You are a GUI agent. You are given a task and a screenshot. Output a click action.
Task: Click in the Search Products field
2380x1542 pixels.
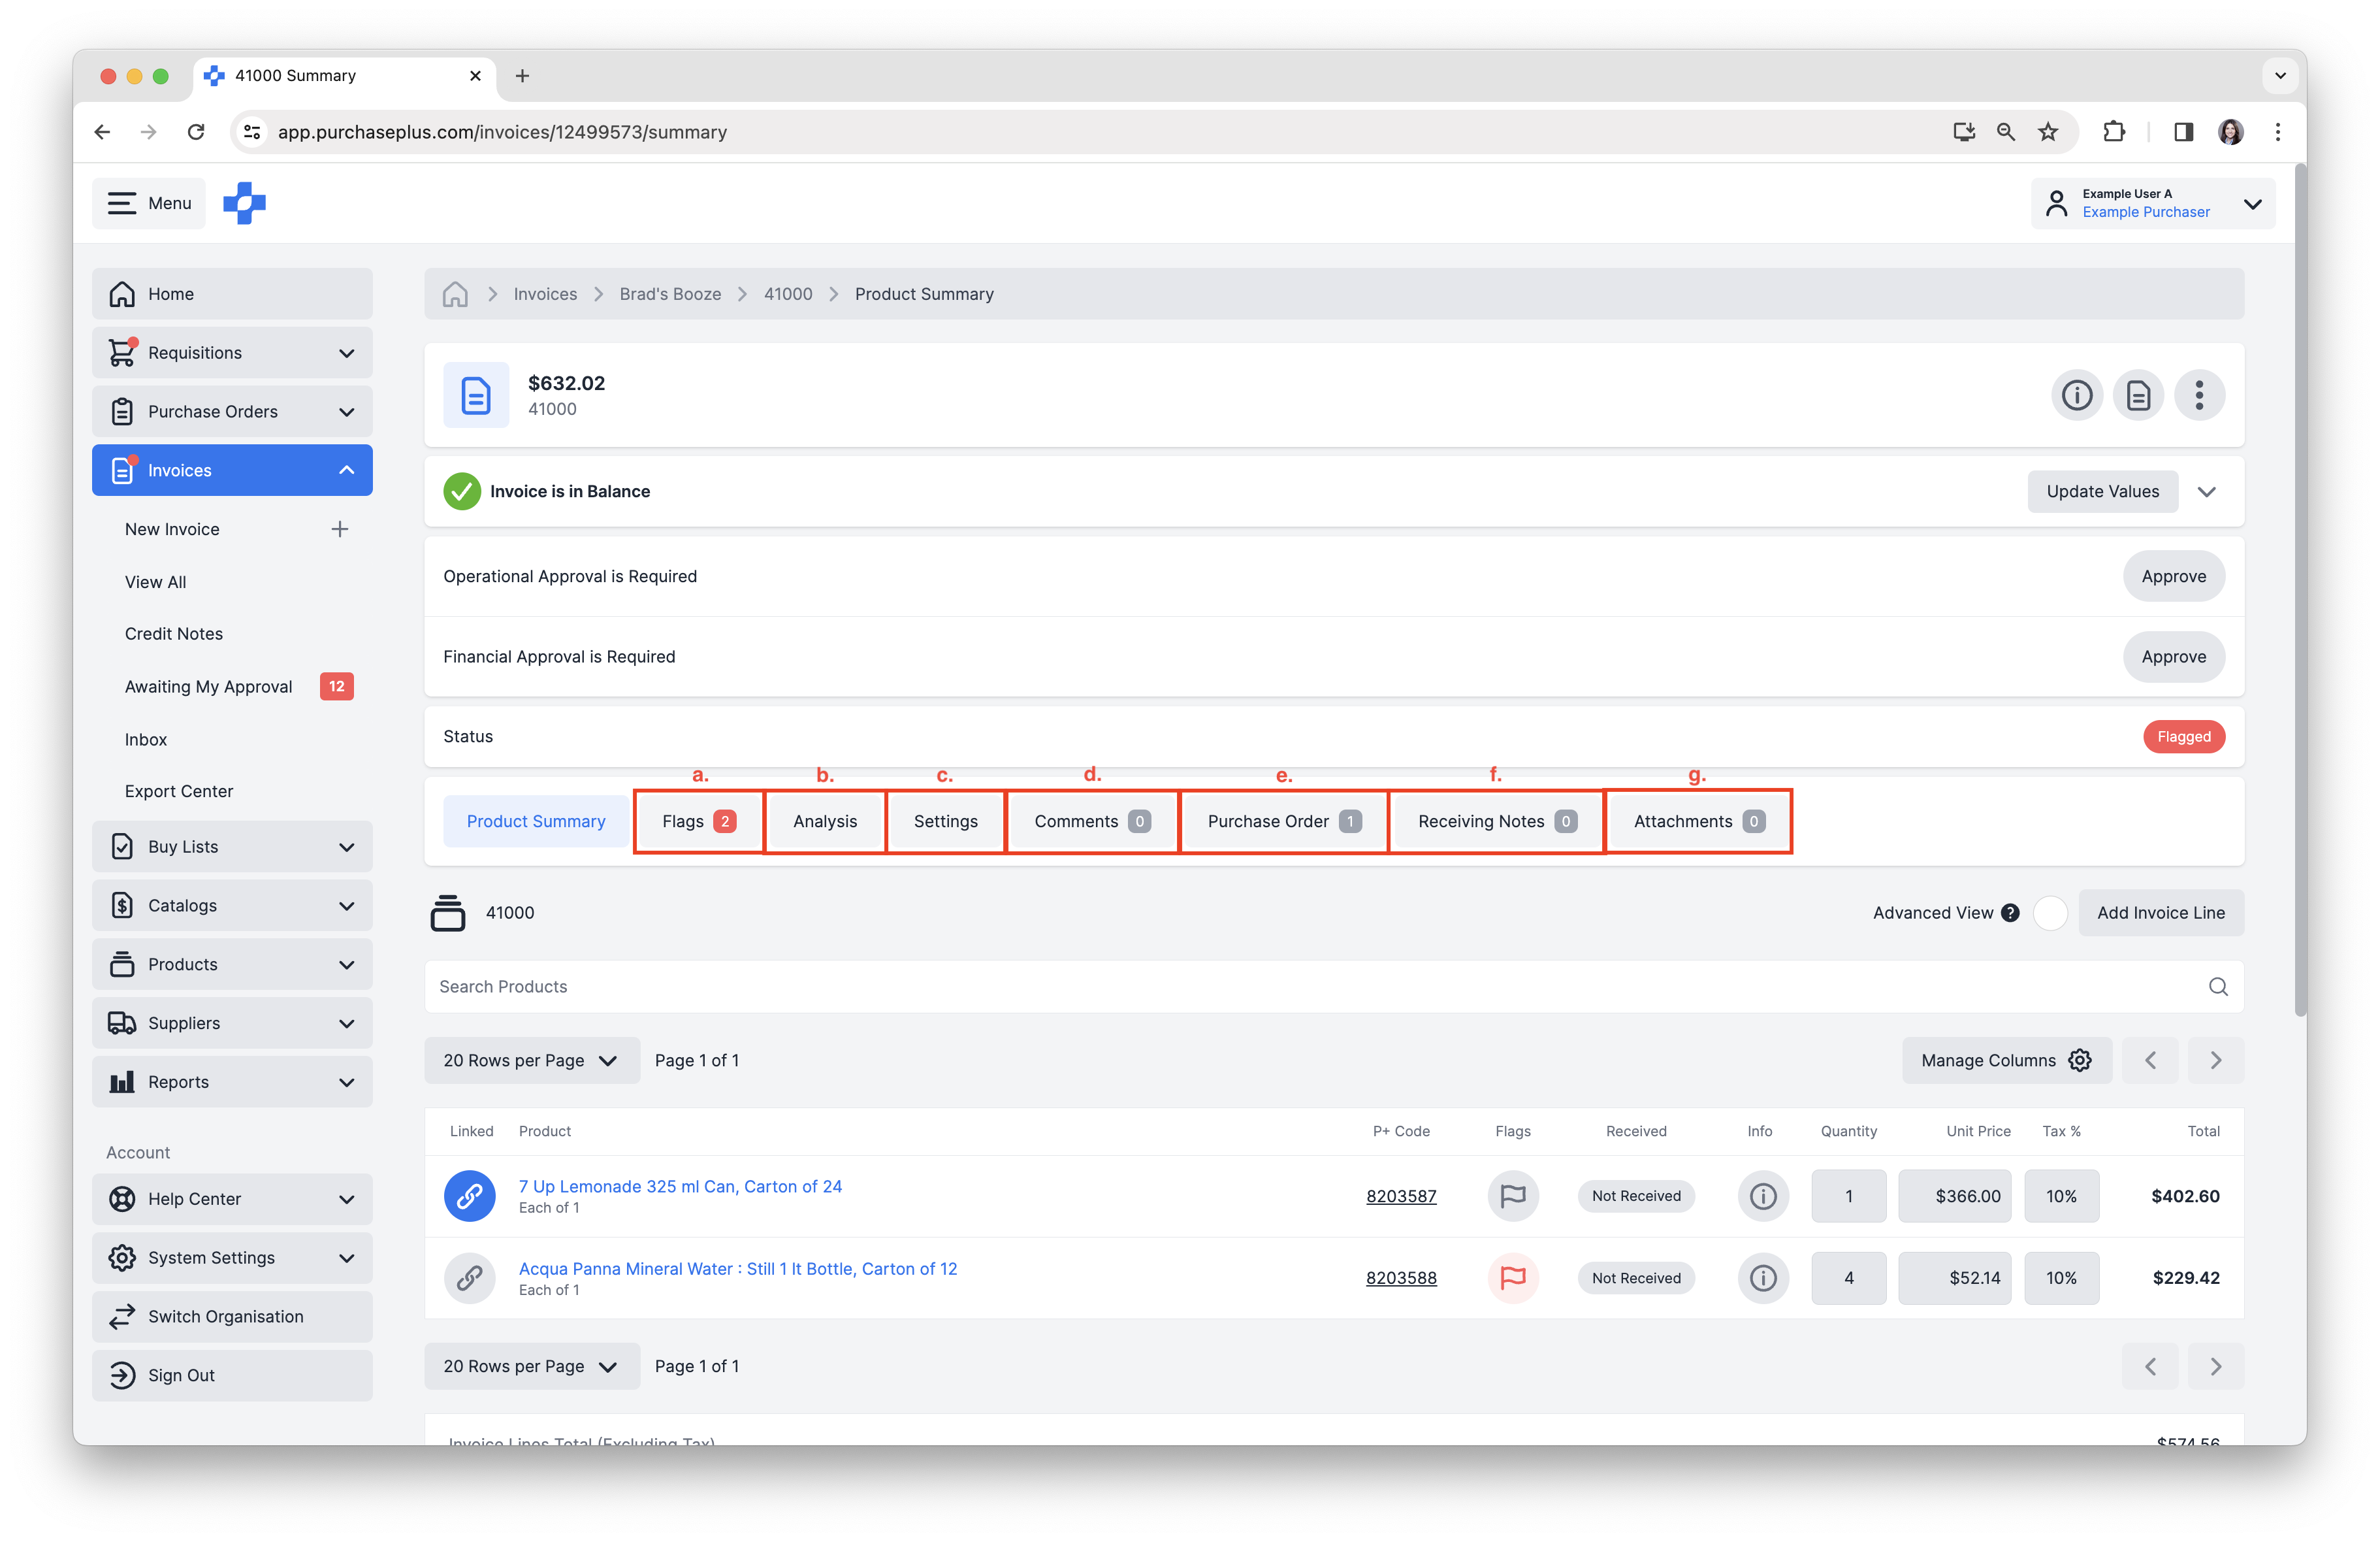point(1334,987)
